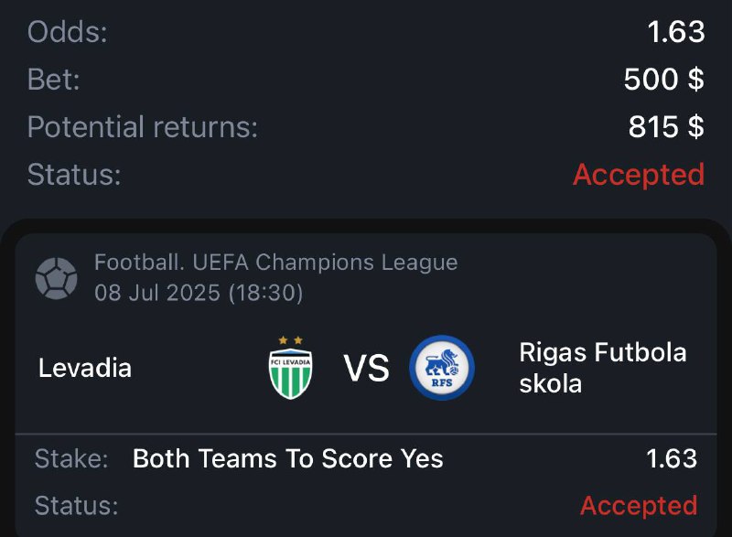Screen dimensions: 732x537
Task: Click the 1.63 odds in the match card
Action: [x=672, y=459]
